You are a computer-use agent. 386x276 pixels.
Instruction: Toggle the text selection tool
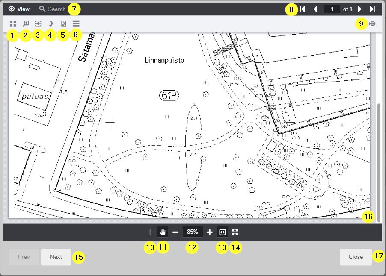[x=150, y=232]
